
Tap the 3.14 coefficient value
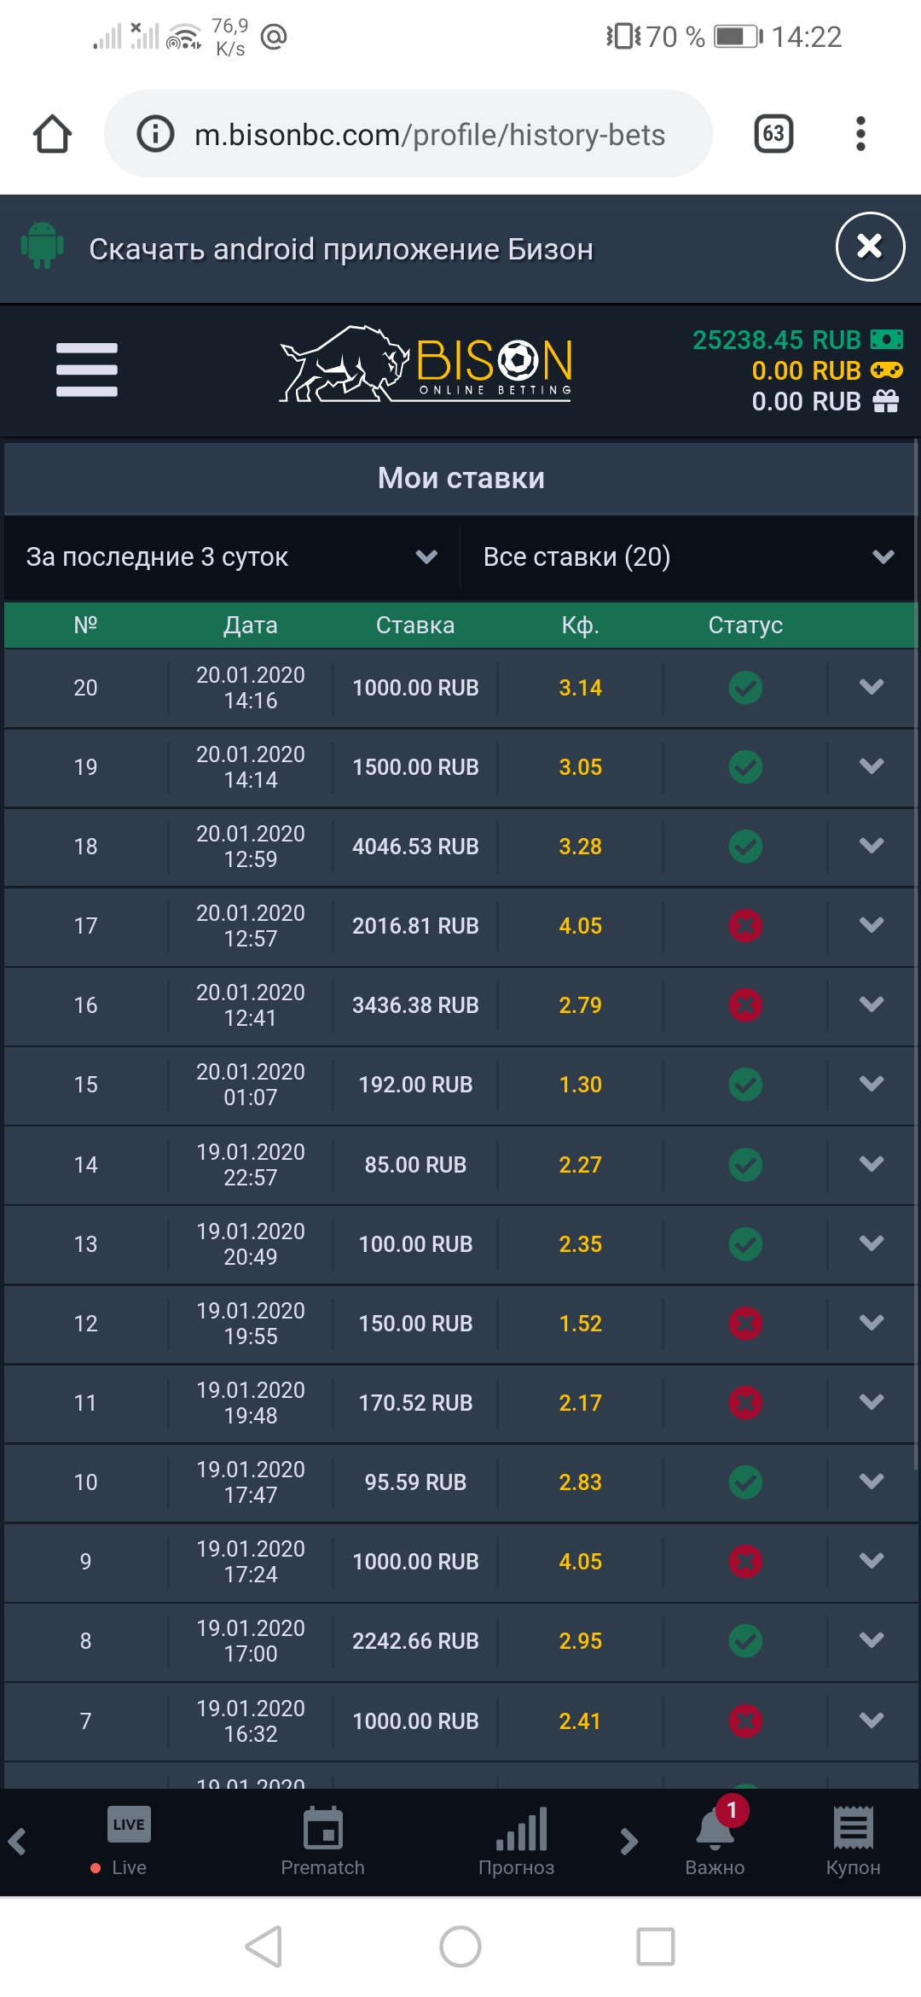580,687
